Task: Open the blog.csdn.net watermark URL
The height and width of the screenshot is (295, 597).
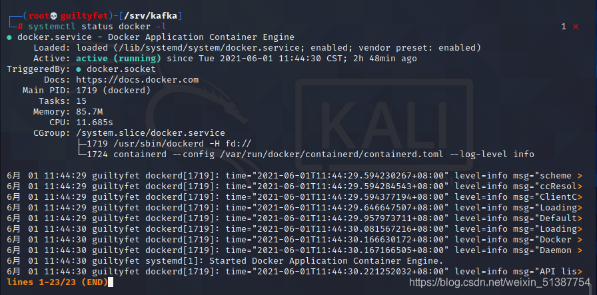Action: click(498, 282)
